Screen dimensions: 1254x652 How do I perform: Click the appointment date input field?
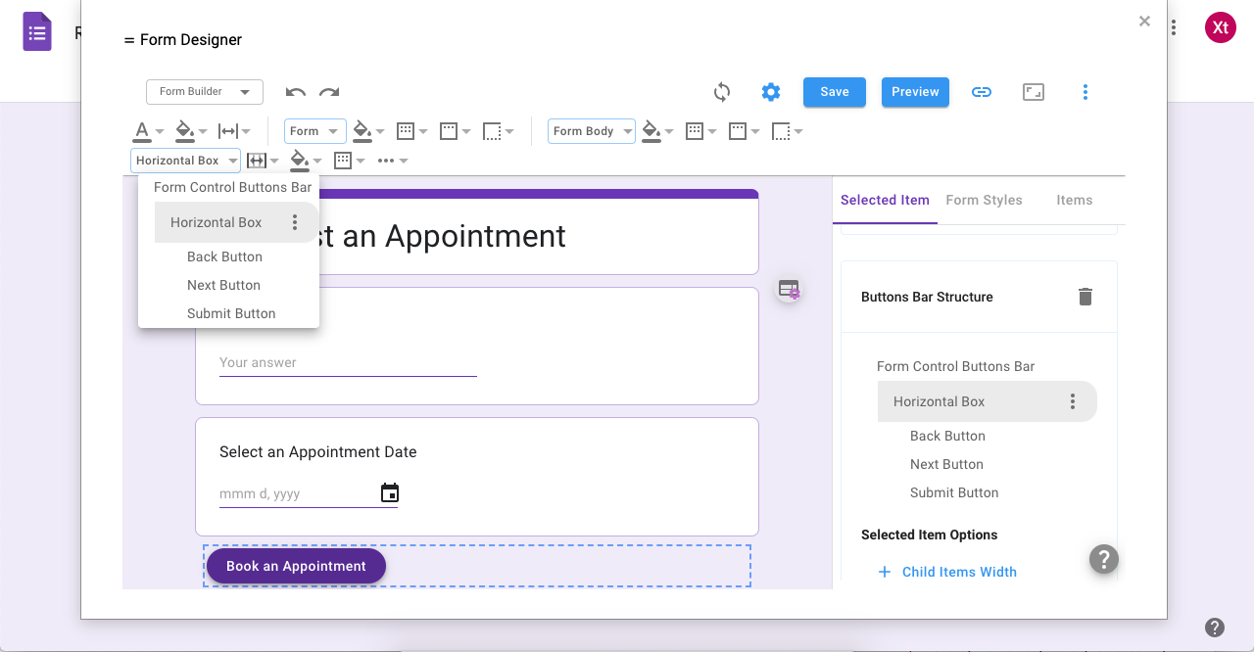pos(309,494)
